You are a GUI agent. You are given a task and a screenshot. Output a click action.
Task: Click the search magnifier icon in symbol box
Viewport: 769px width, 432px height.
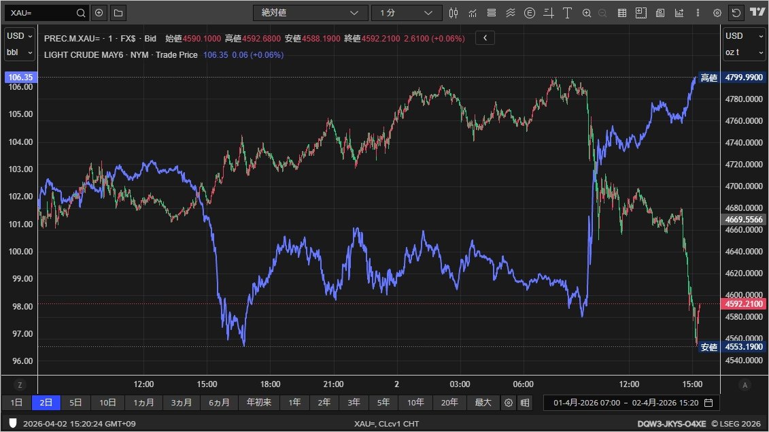point(81,13)
